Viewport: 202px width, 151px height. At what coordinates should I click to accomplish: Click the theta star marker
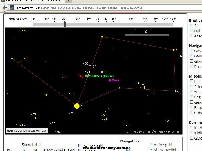click(x=119, y=88)
